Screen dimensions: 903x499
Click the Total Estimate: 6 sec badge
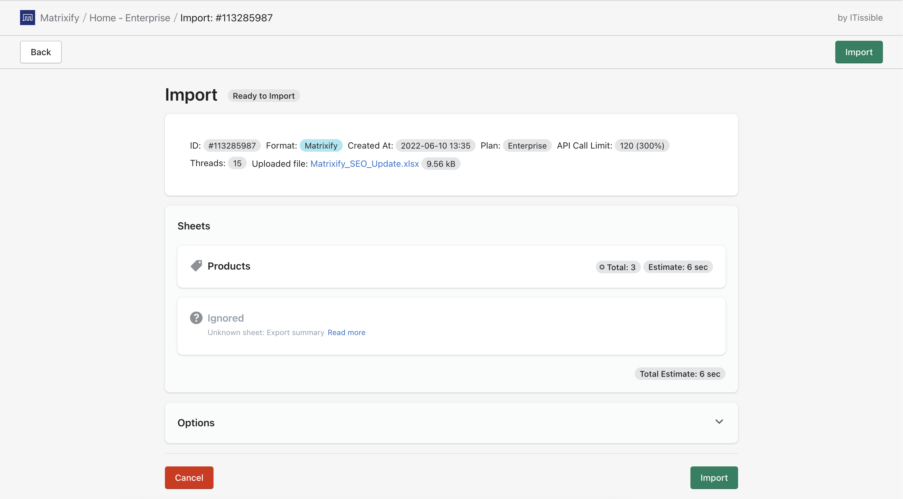(x=680, y=374)
